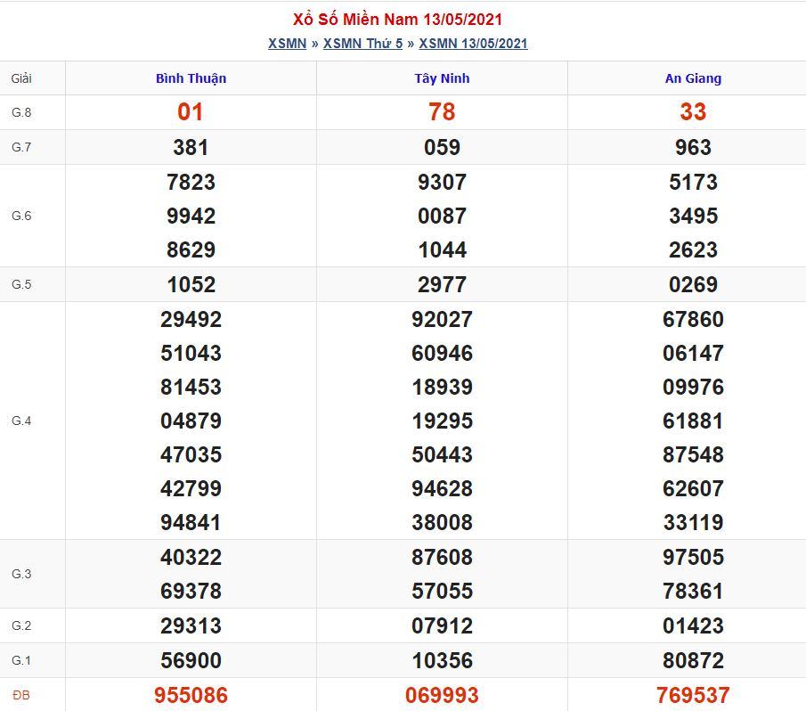Click Bình Thuận G.8 number 01
The width and height of the screenshot is (806, 711).
[x=191, y=111]
